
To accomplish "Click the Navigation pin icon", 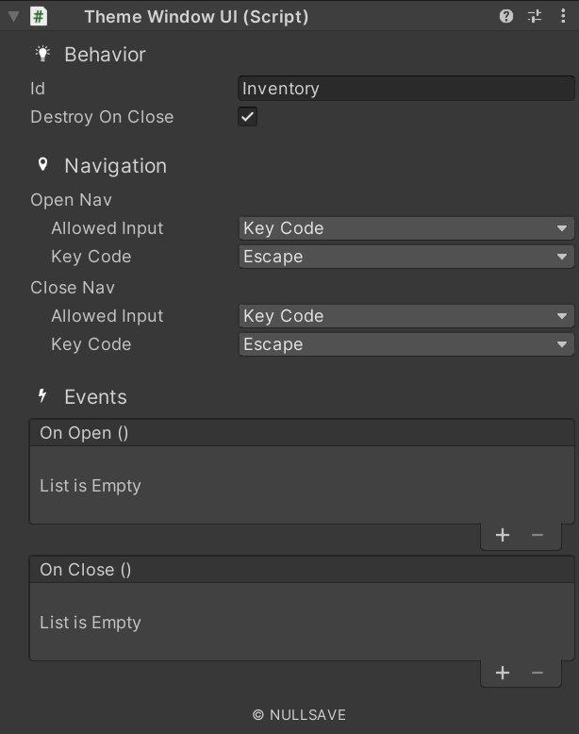I will (x=42, y=165).
